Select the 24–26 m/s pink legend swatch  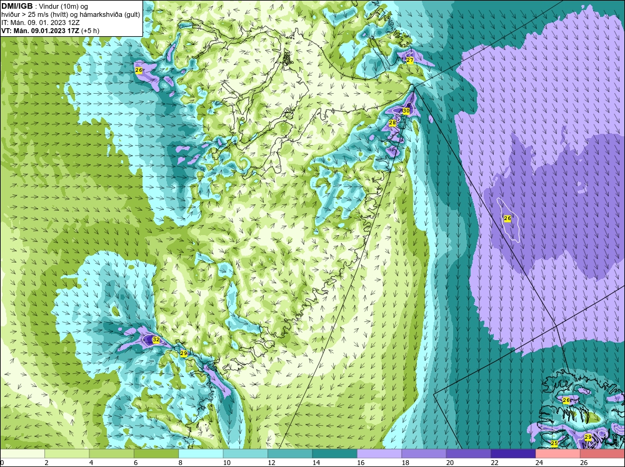click(x=558, y=454)
